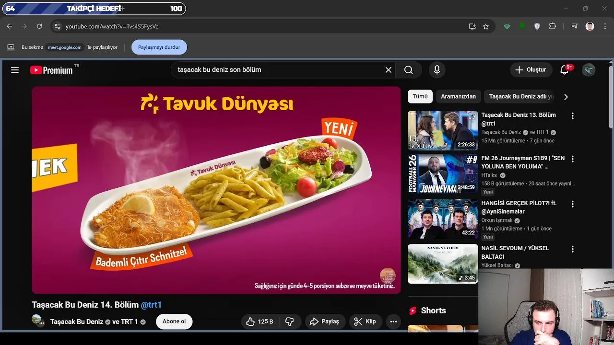This screenshot has height=345, width=614.
Task: Go back with the browser back arrow
Action: [9, 26]
